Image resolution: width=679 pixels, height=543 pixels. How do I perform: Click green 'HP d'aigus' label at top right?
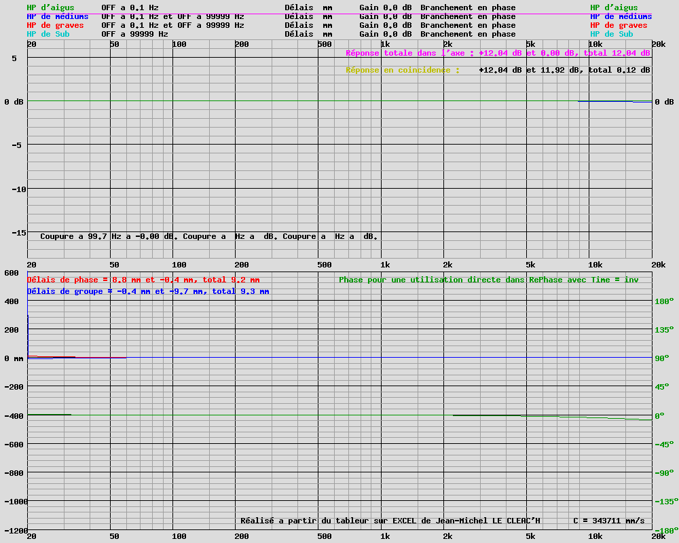(614, 7)
